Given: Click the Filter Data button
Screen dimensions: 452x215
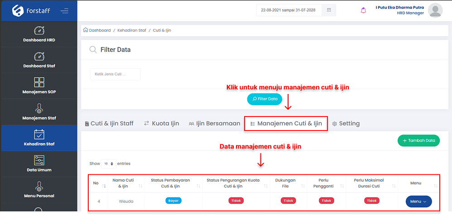Looking at the screenshot, I should (x=264, y=99).
